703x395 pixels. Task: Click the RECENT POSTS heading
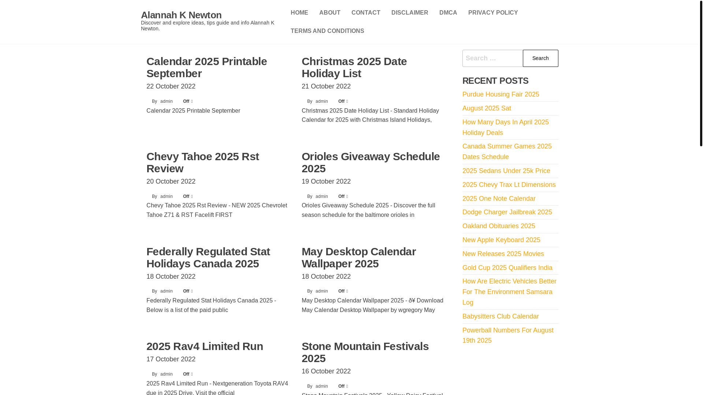click(495, 80)
